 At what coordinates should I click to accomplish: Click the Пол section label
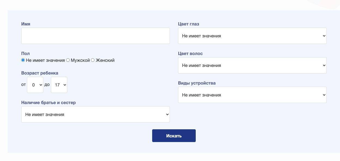pos(25,53)
